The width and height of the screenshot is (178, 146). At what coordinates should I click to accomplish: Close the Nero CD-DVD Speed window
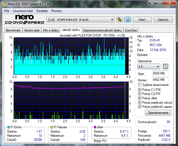170,3
